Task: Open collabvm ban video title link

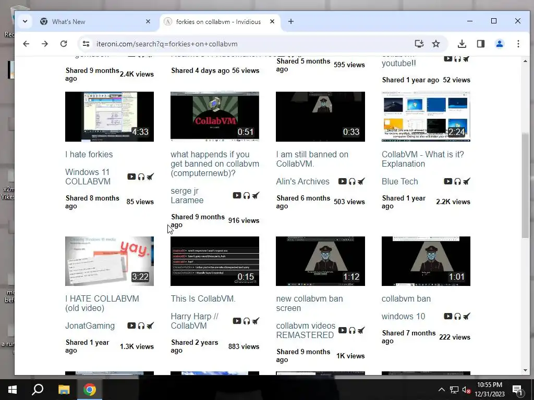Action: tap(406, 298)
